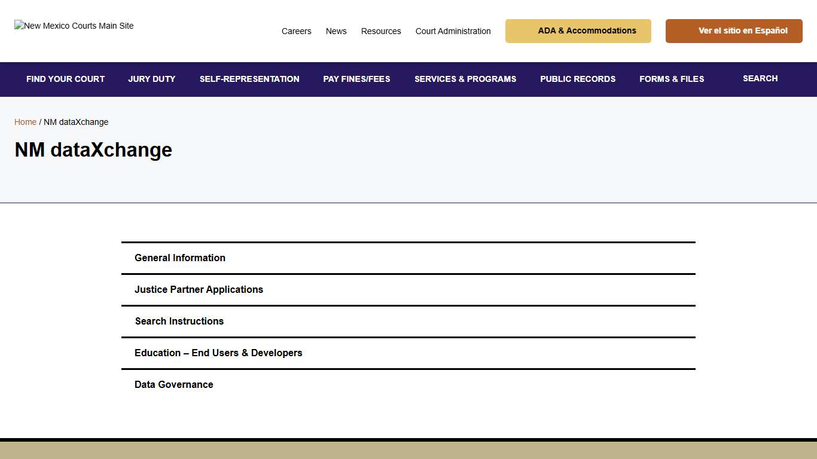Open the Self-Representation menu

pos(249,79)
